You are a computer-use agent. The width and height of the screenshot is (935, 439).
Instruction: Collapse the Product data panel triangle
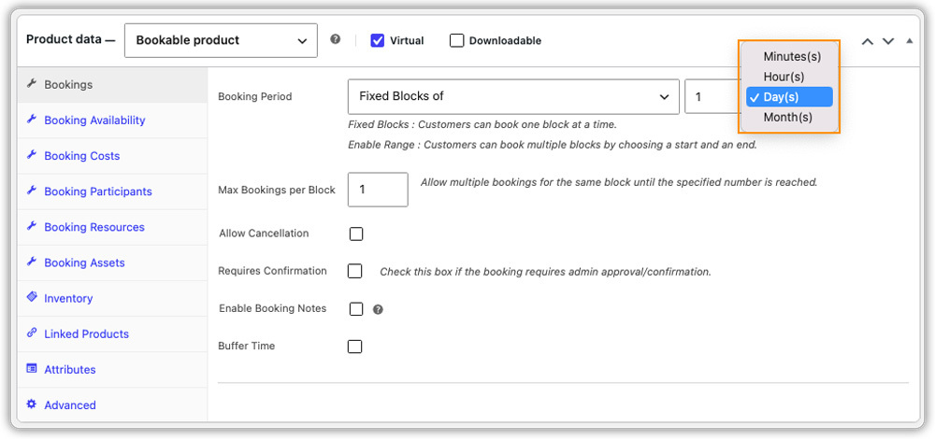coord(910,41)
